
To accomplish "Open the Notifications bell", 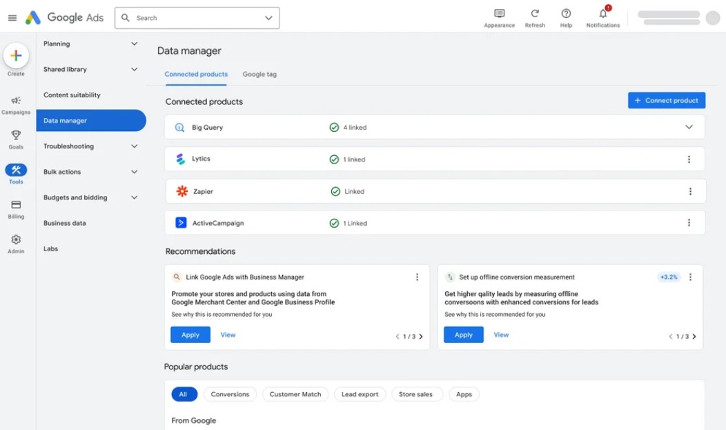I will click(603, 13).
